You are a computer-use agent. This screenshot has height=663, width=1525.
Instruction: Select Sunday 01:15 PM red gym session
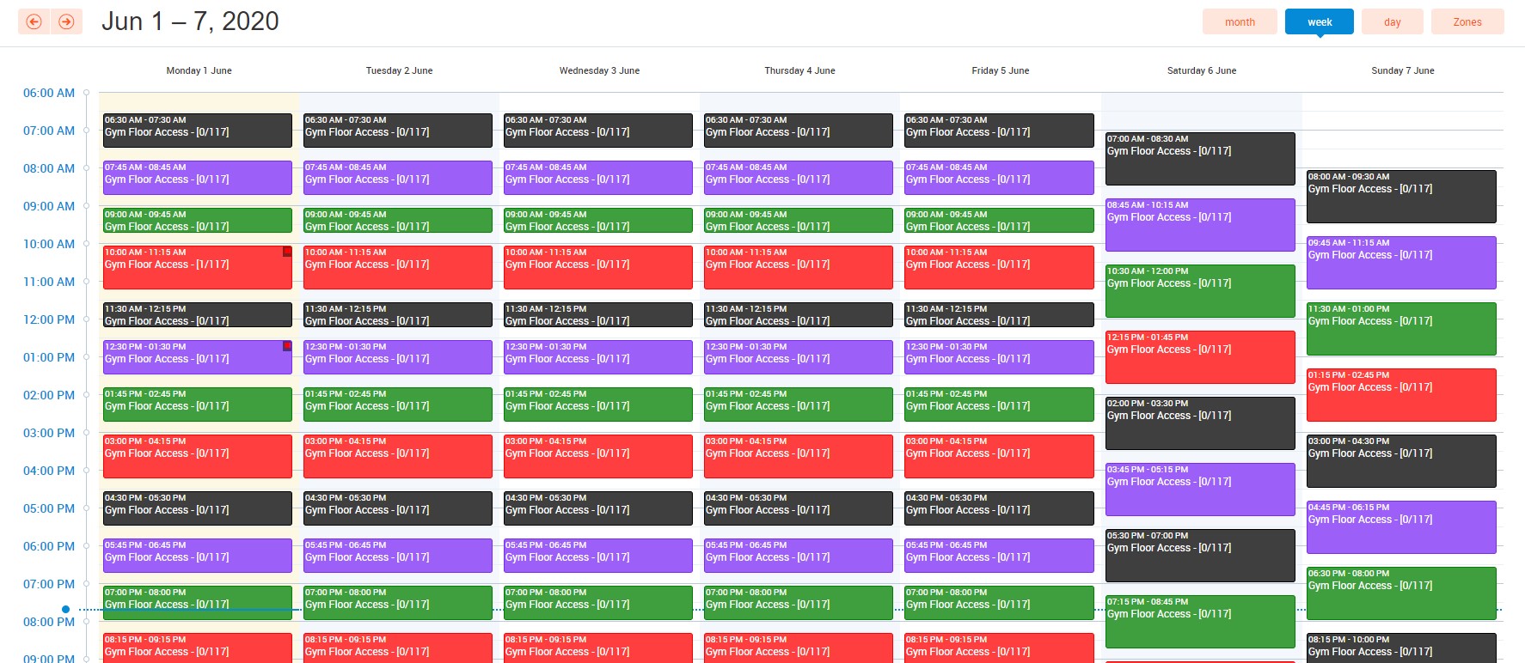pos(1400,395)
